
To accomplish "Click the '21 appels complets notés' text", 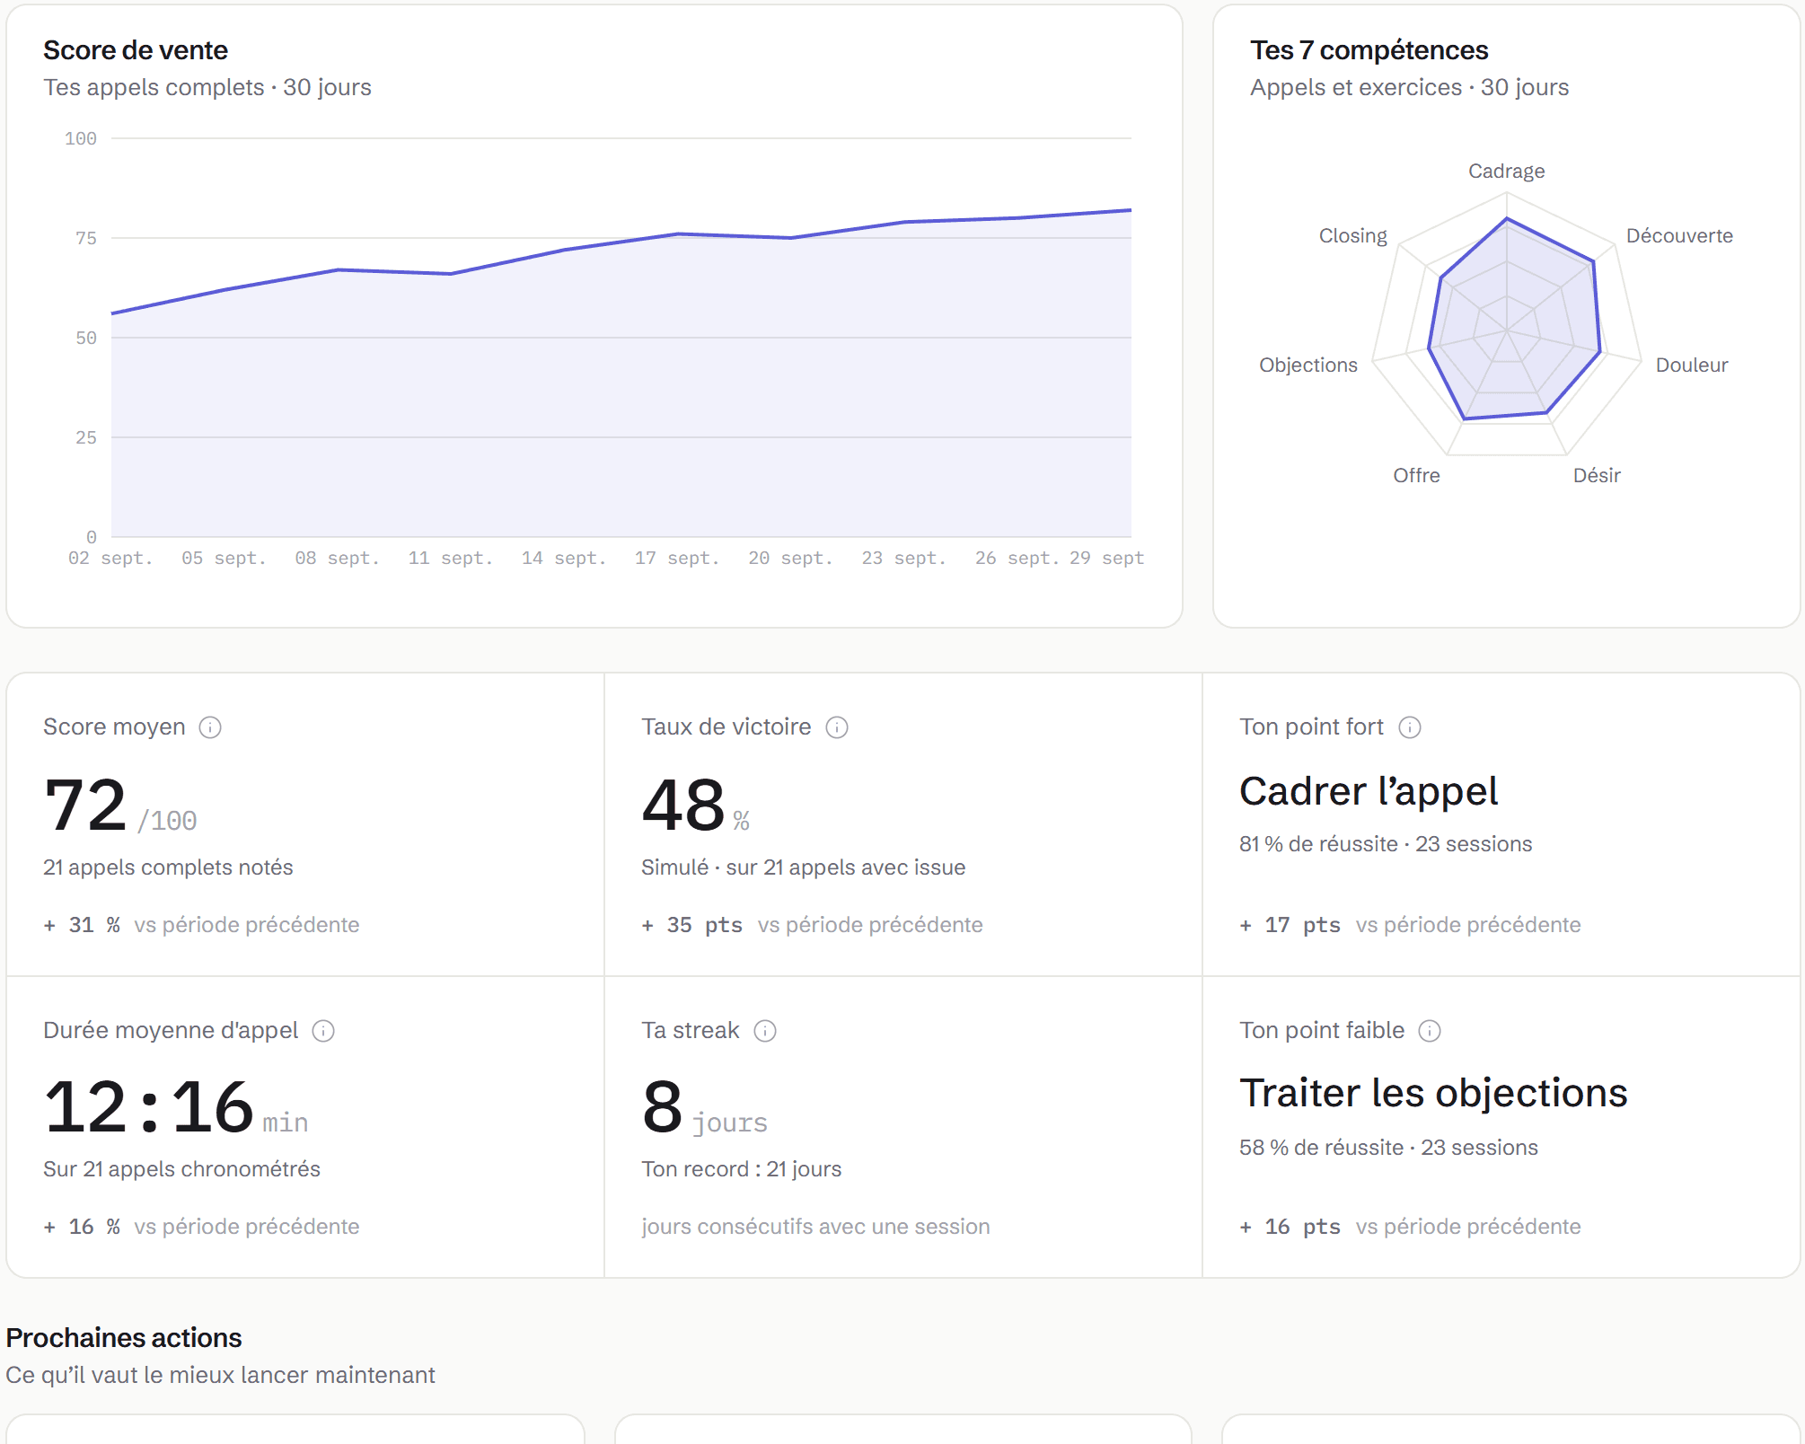I will (168, 867).
